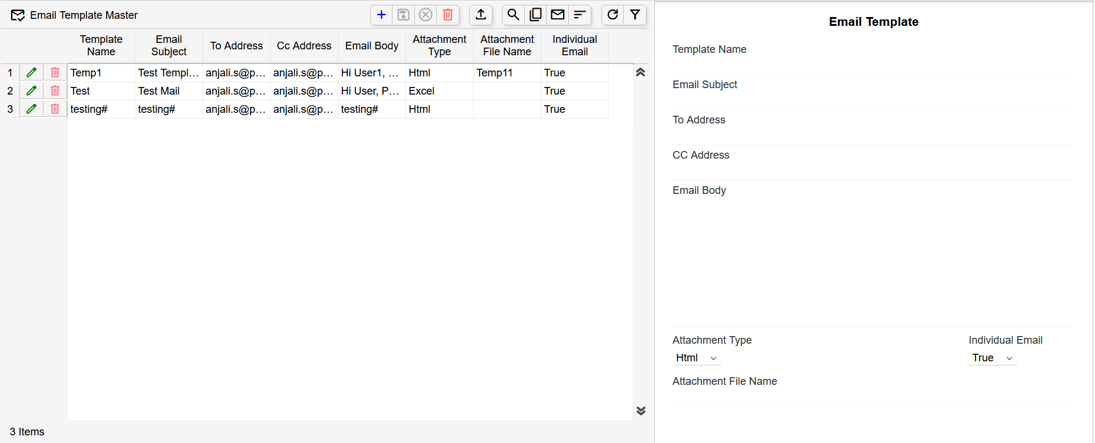The width and height of the screenshot is (1095, 443).
Task: Click Attachment File Name column header
Action: coord(507,46)
